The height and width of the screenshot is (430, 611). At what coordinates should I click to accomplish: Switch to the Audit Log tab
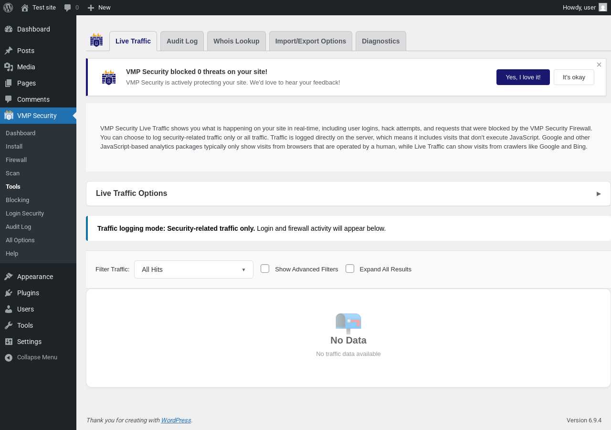click(182, 41)
